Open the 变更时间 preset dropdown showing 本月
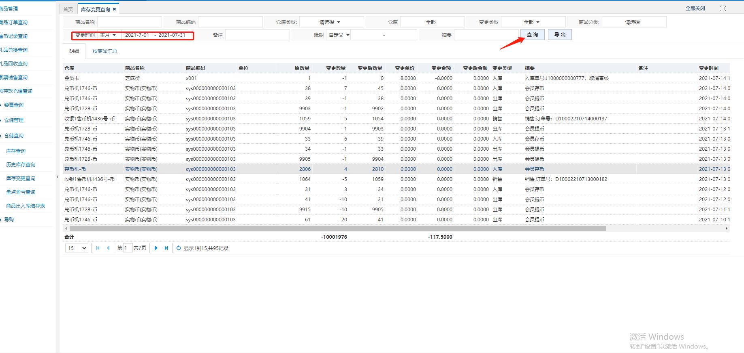744x353 pixels. click(x=109, y=35)
